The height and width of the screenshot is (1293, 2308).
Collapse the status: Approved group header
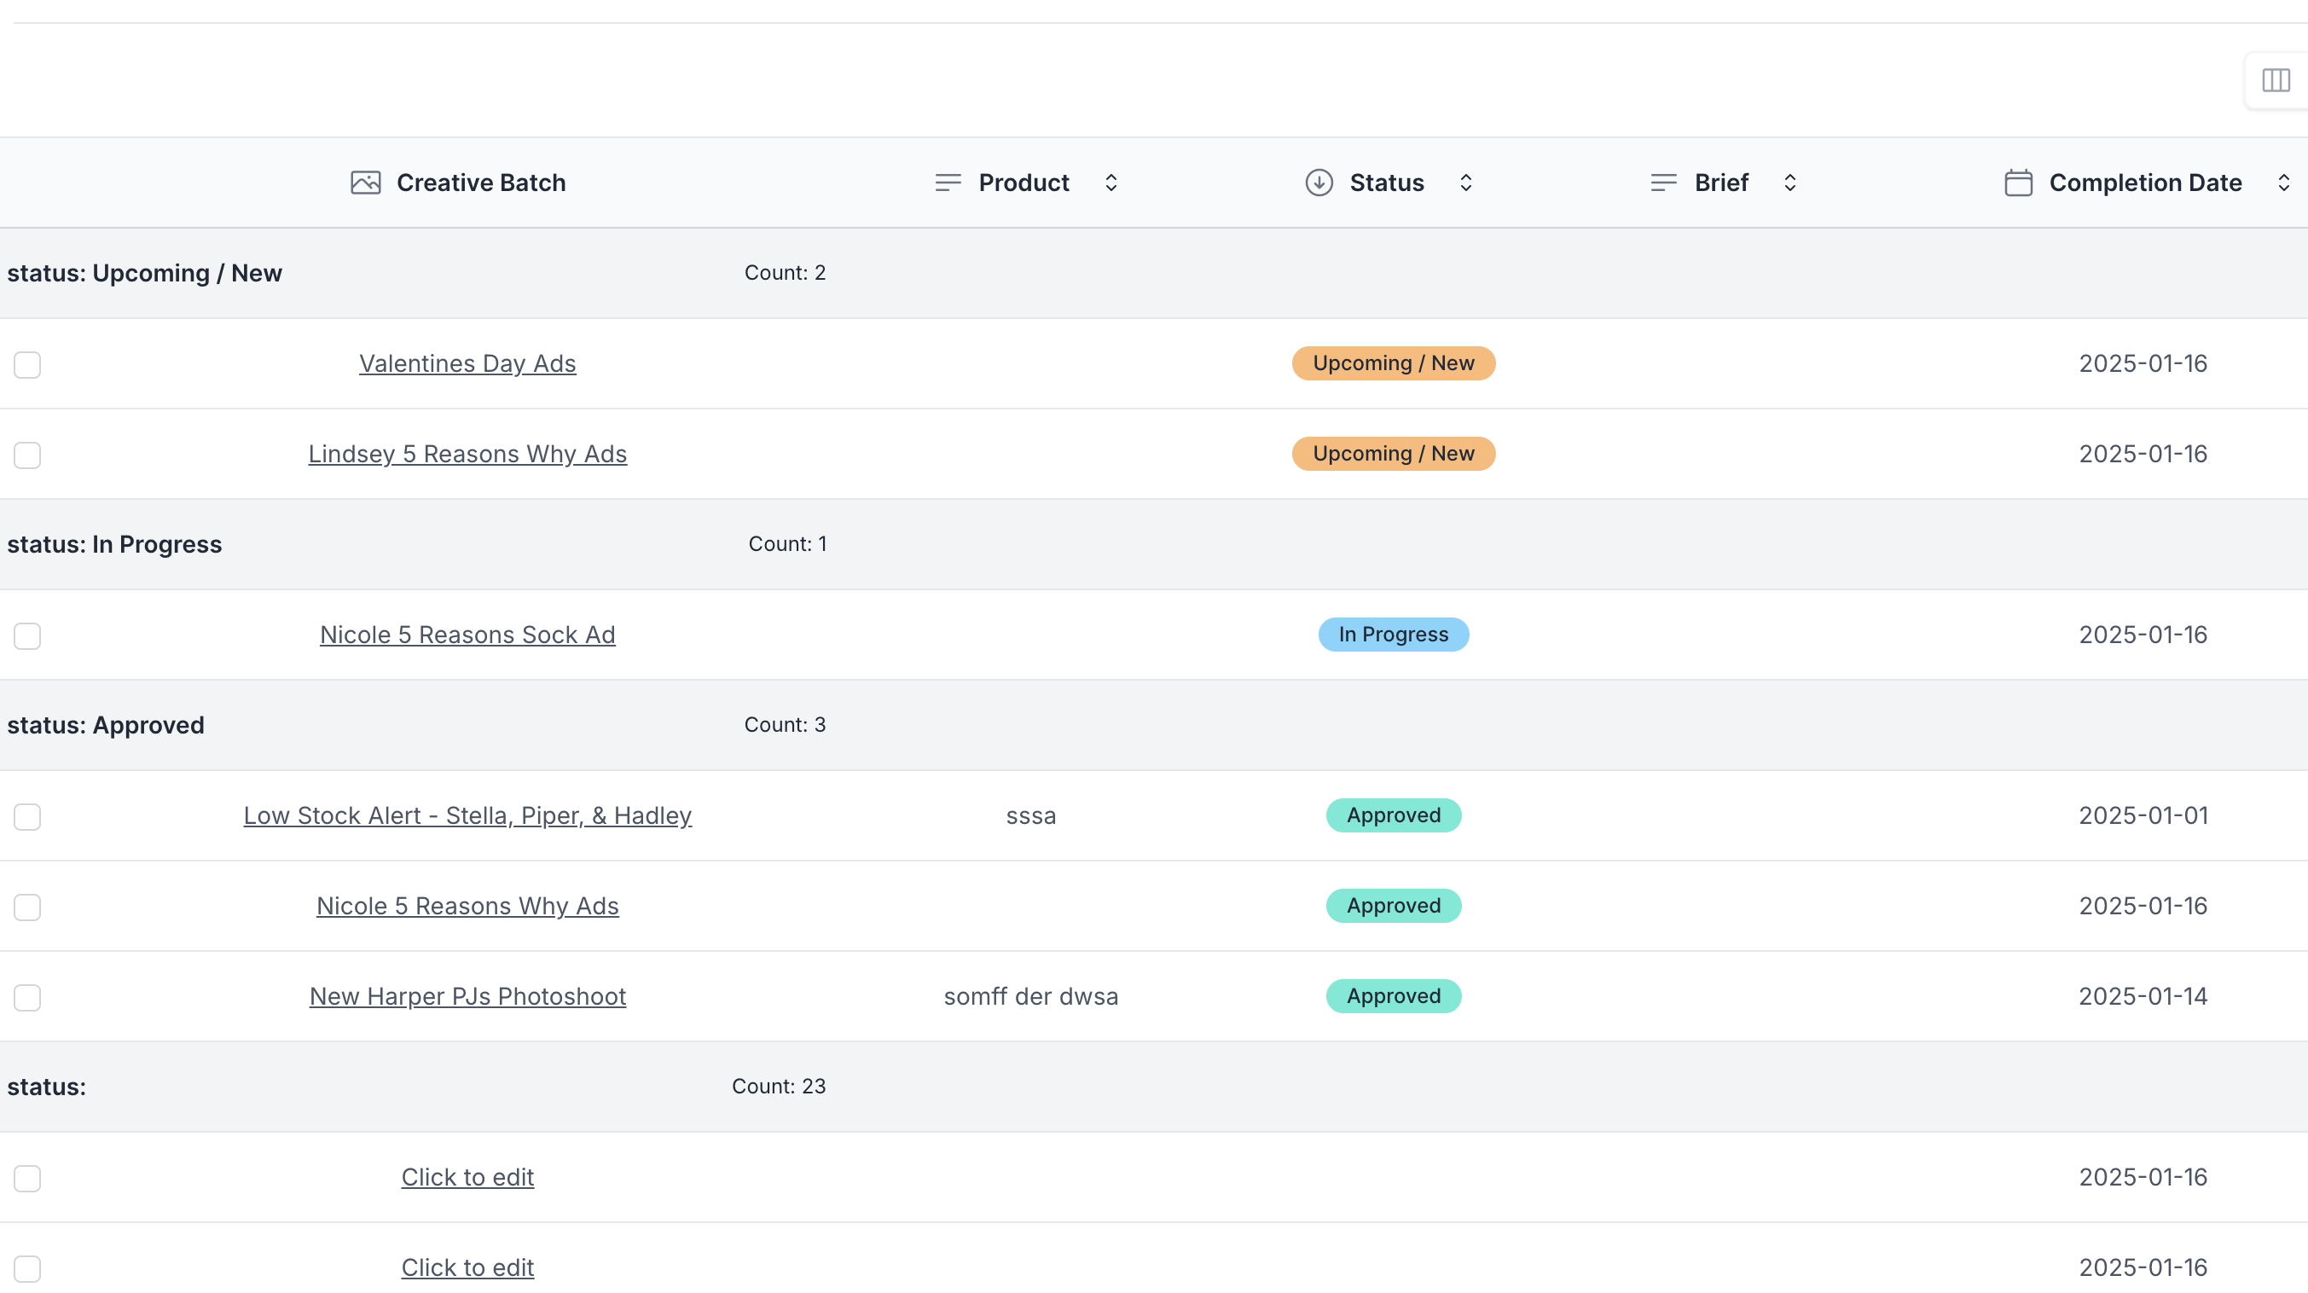[x=106, y=725]
